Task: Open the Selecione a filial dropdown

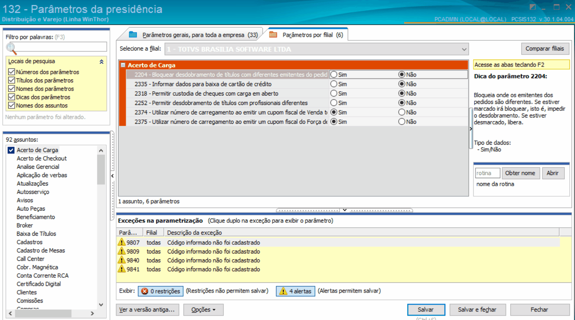Action: (x=464, y=49)
